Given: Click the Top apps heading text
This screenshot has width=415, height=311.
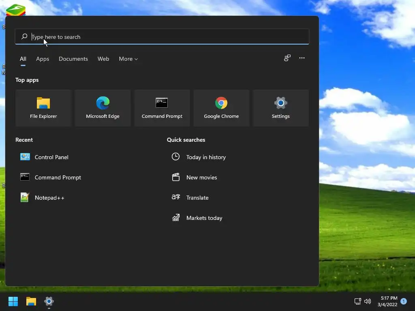Looking at the screenshot, I should coord(27,80).
